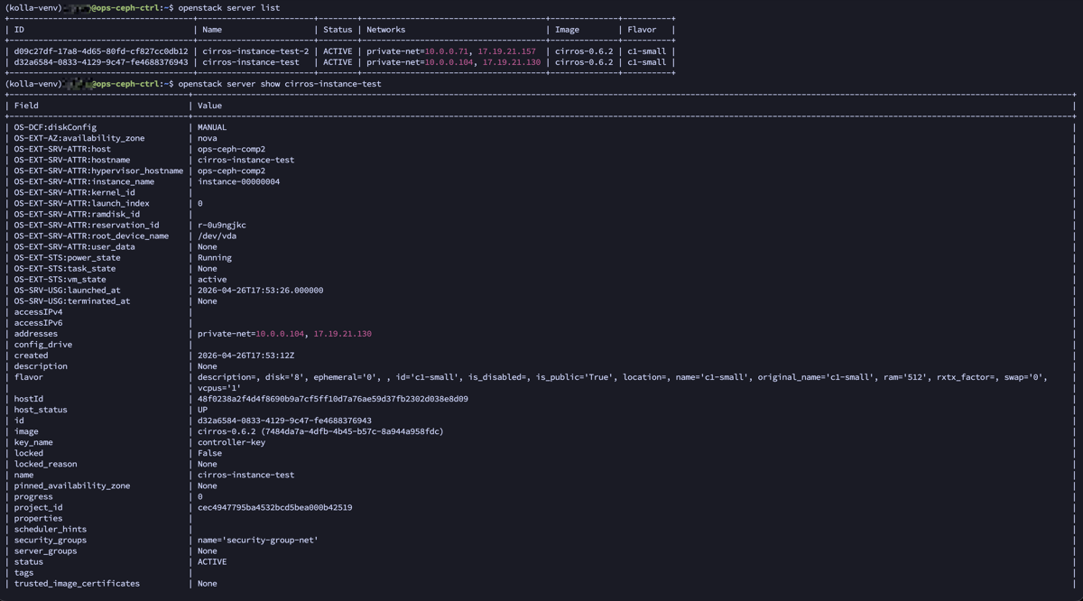Click the OS-EXT-SRV-ATTR:launch_index field
Screen dimensions: 1083x601
tap(79, 203)
